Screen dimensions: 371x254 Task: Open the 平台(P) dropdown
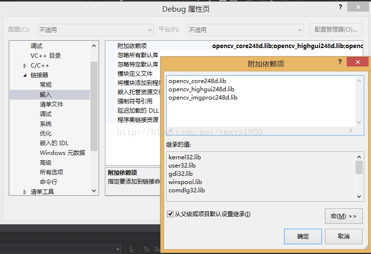[x=245, y=30]
